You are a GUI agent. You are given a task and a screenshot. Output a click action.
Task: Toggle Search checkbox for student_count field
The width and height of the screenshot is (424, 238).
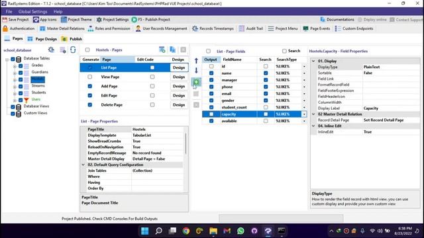click(x=266, y=107)
